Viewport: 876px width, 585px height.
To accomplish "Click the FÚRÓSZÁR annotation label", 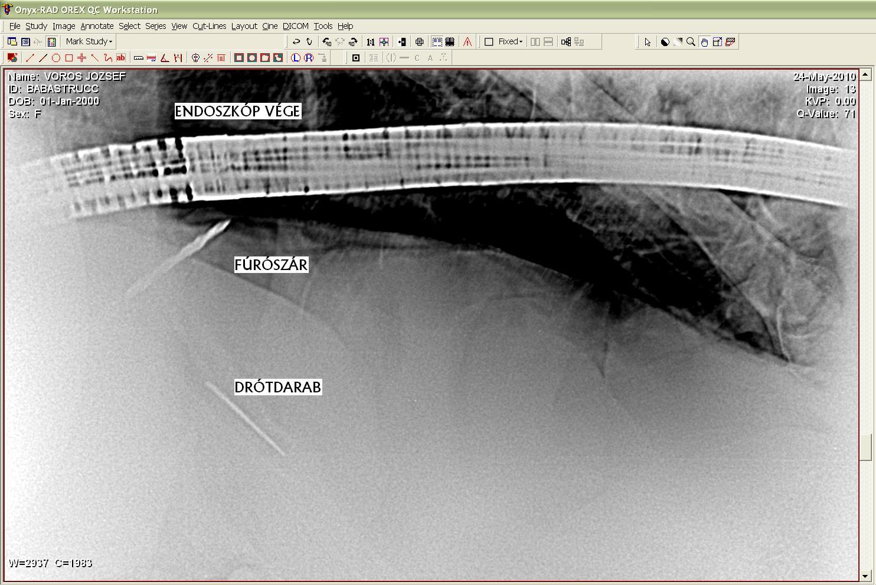I will coord(272,265).
